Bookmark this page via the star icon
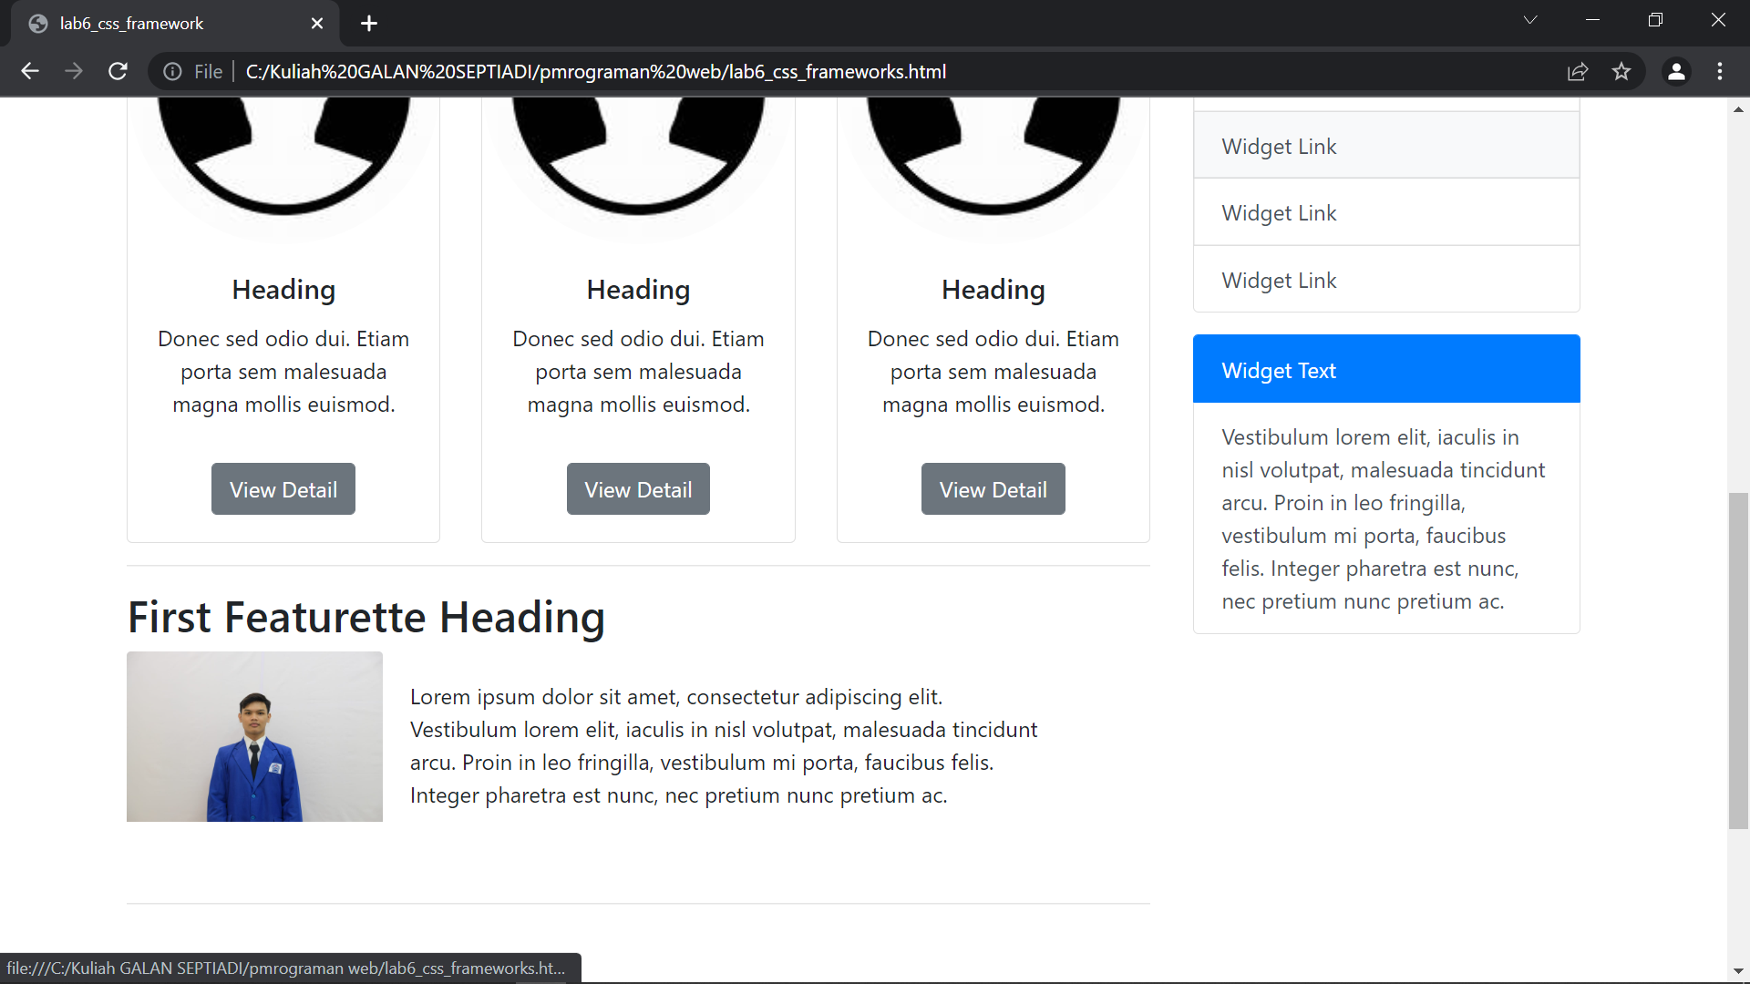 point(1622,71)
